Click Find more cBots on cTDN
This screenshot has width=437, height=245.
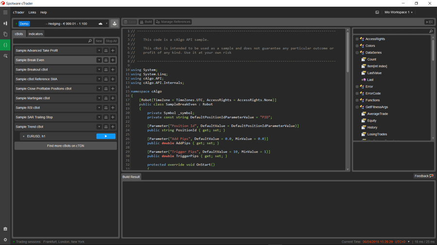tap(66, 146)
